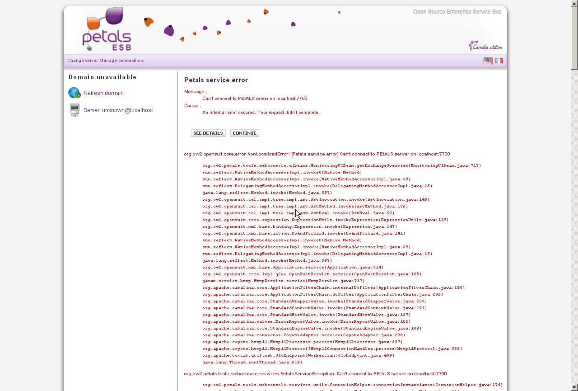578x391 pixels.
Task: Switch language with the US flag
Action: [x=488, y=61]
